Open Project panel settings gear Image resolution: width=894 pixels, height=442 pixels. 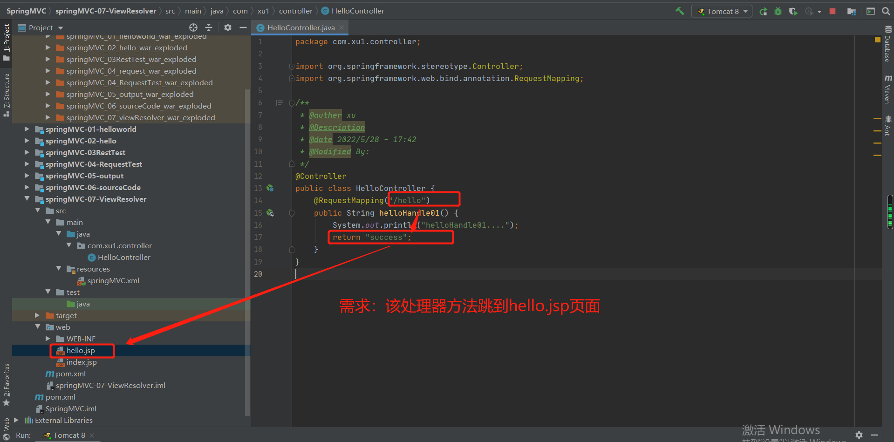coord(228,27)
